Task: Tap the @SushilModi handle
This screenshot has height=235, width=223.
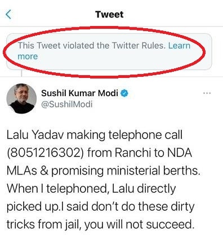Action: click(x=67, y=104)
